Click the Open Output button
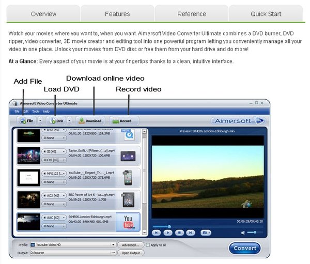This screenshot has height=264, width=310. [131, 253]
